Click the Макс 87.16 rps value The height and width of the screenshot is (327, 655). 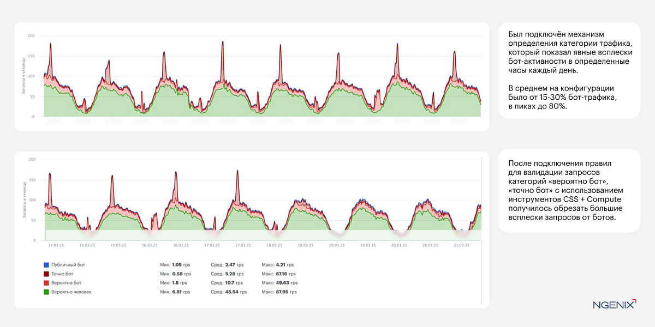coord(278,274)
